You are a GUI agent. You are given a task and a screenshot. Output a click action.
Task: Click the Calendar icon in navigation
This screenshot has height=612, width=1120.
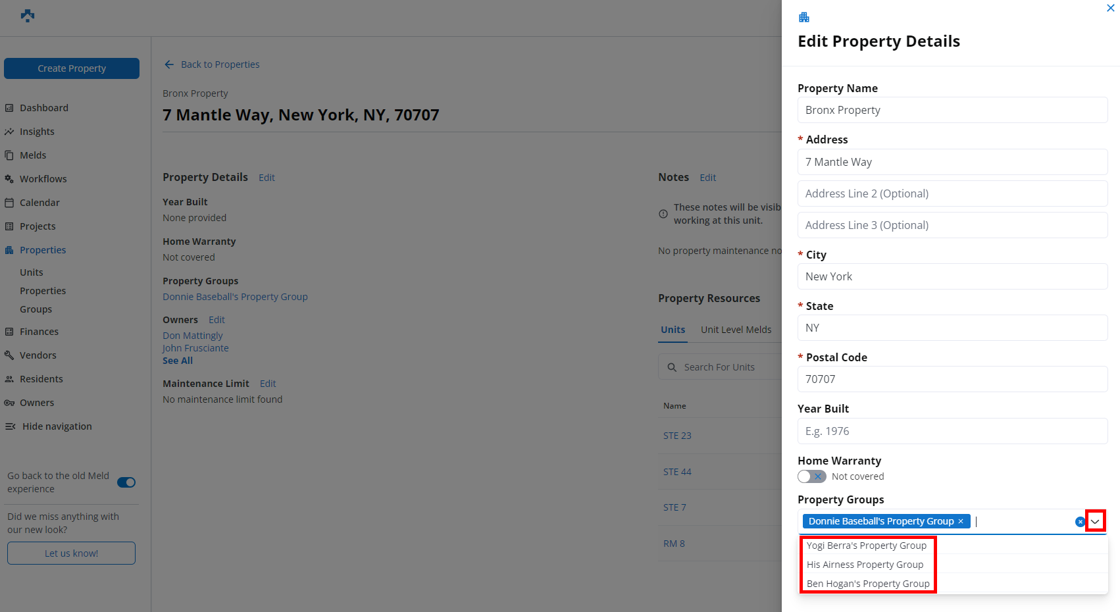9,203
